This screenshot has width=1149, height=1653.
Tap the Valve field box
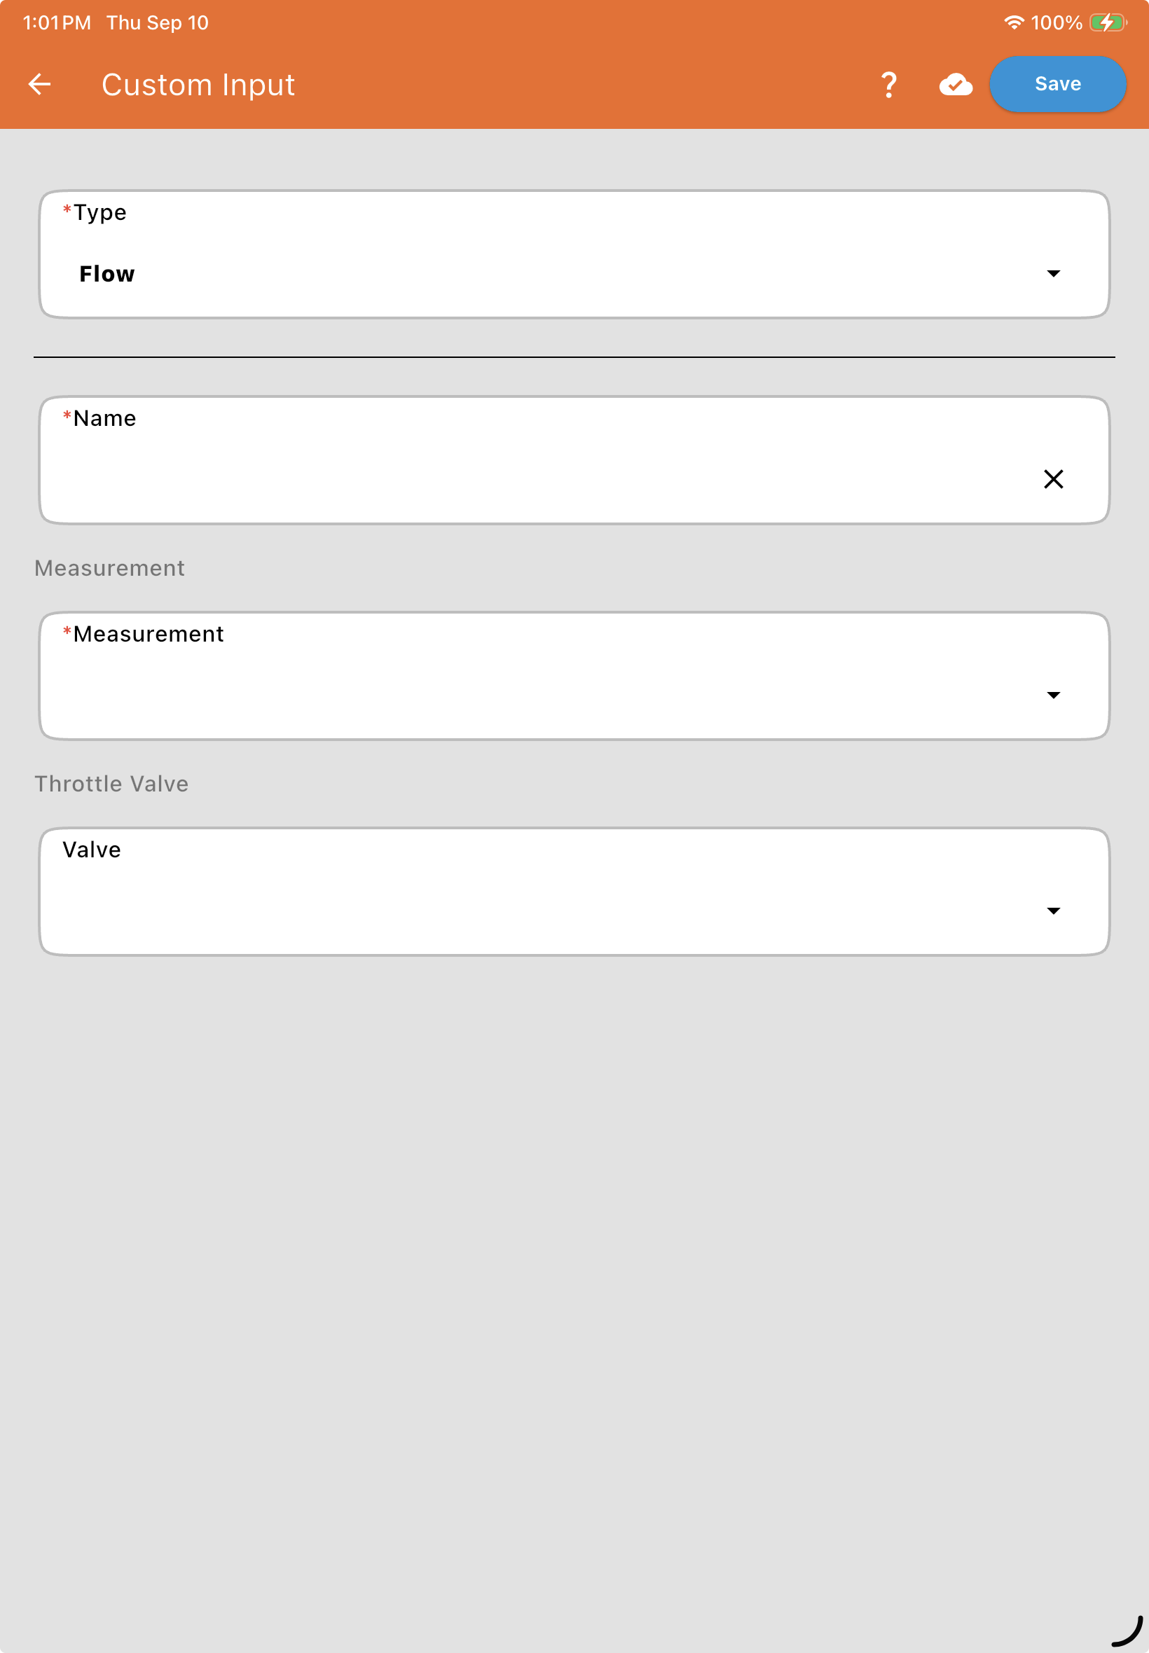point(574,892)
